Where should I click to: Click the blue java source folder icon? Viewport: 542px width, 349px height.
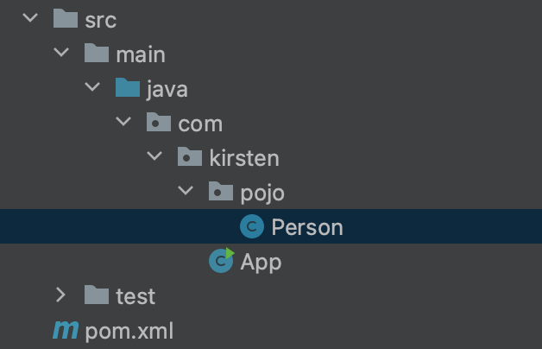coord(128,87)
